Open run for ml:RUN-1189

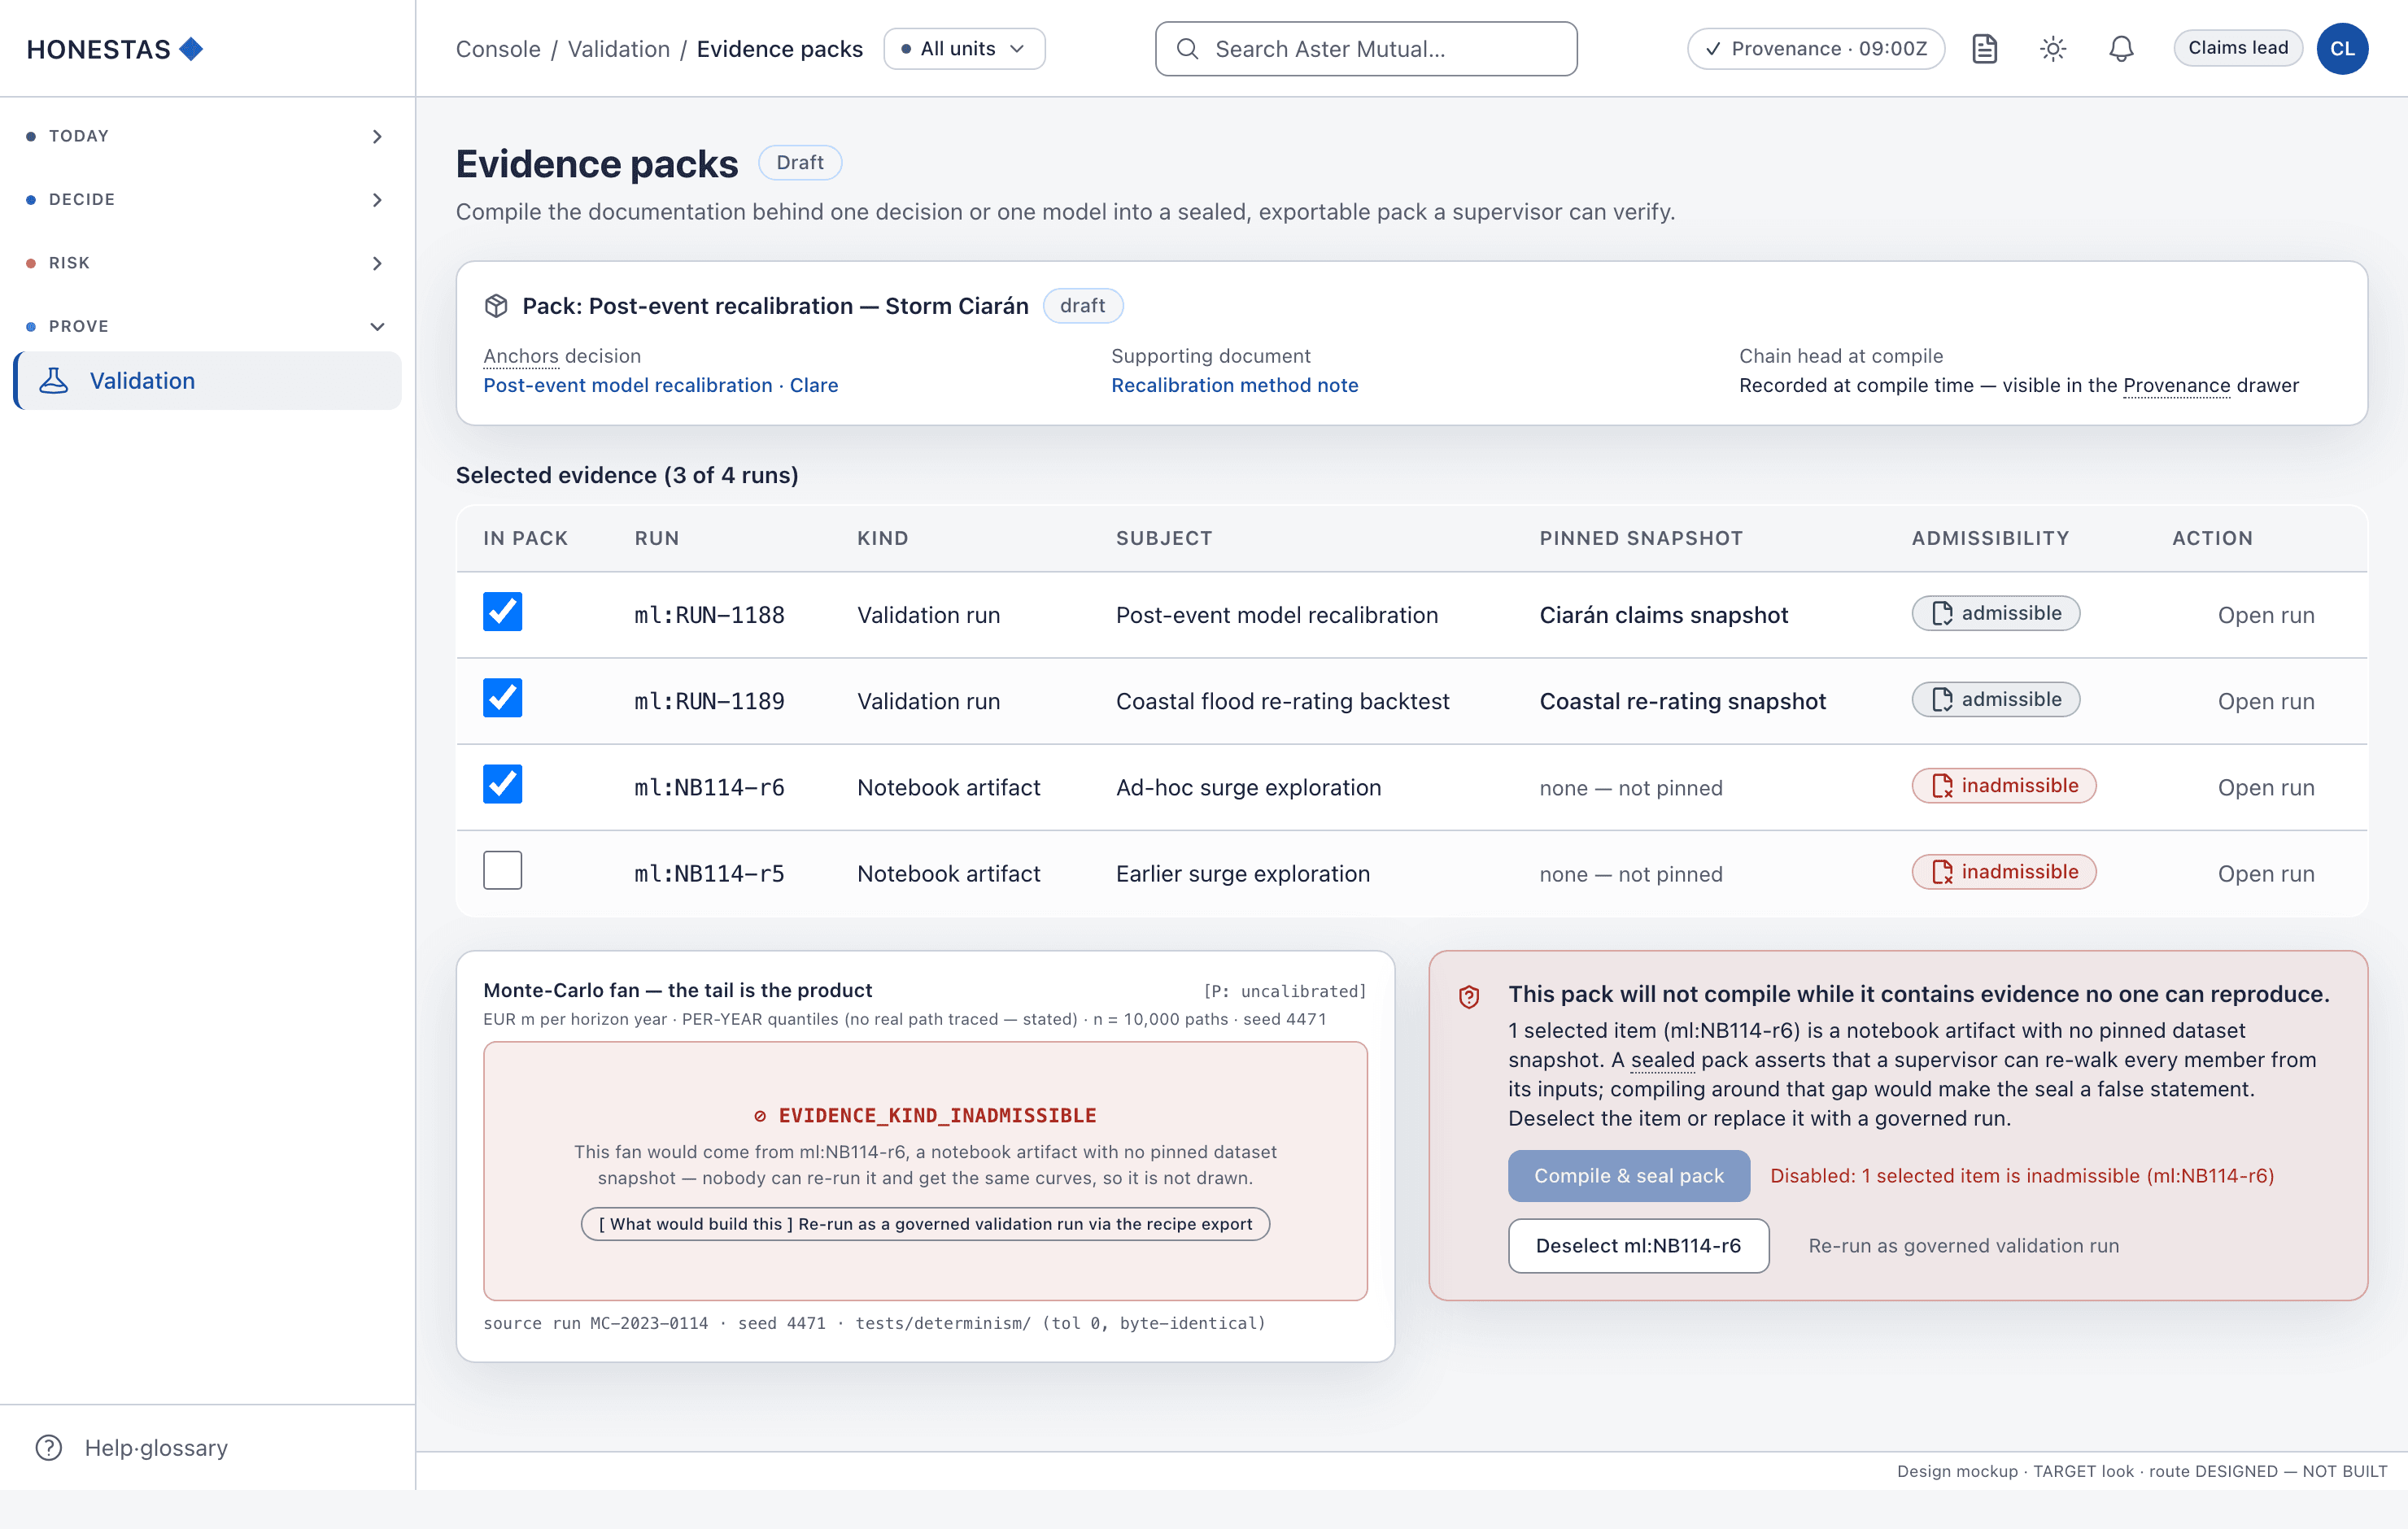pyautogui.click(x=2265, y=701)
